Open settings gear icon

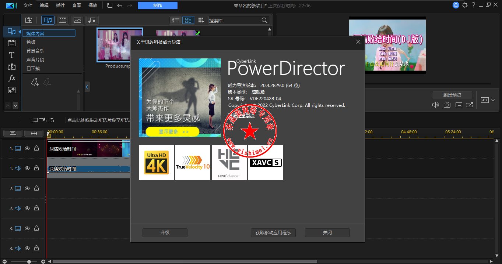(465, 5)
